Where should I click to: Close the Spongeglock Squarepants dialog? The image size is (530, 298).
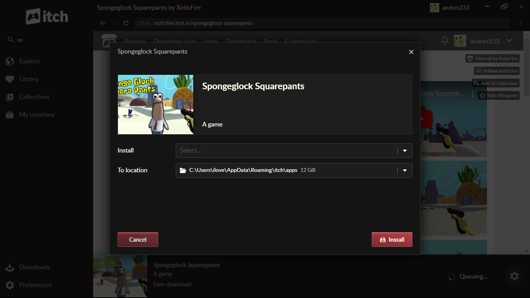point(411,52)
